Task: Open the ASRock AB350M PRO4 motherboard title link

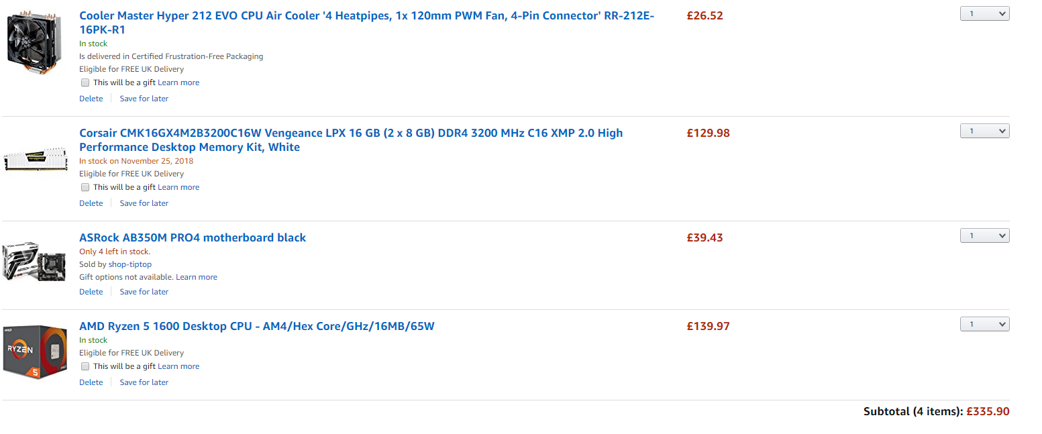Action: [193, 237]
